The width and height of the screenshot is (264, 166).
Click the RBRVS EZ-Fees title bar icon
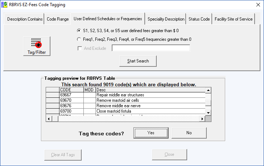pos(4,5)
